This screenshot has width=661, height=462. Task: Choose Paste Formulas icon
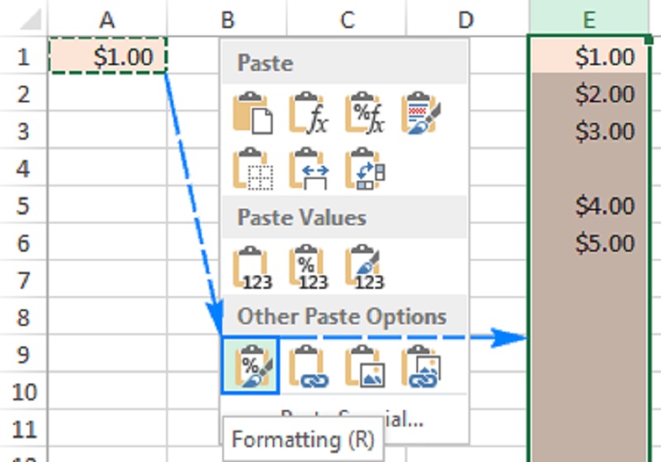tap(308, 113)
